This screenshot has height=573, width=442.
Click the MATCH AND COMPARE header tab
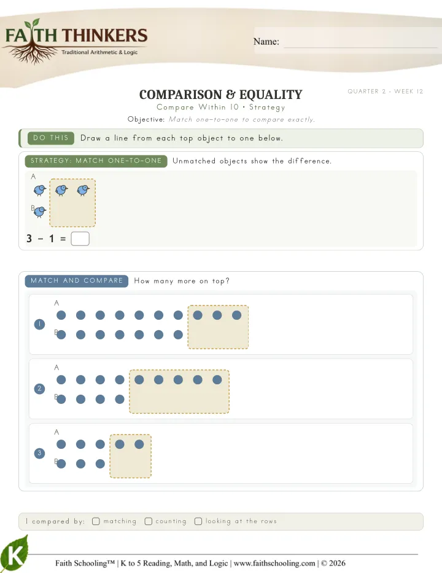77,280
